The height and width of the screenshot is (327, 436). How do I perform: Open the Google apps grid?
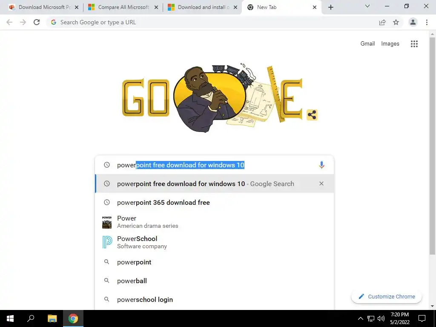coord(414,44)
